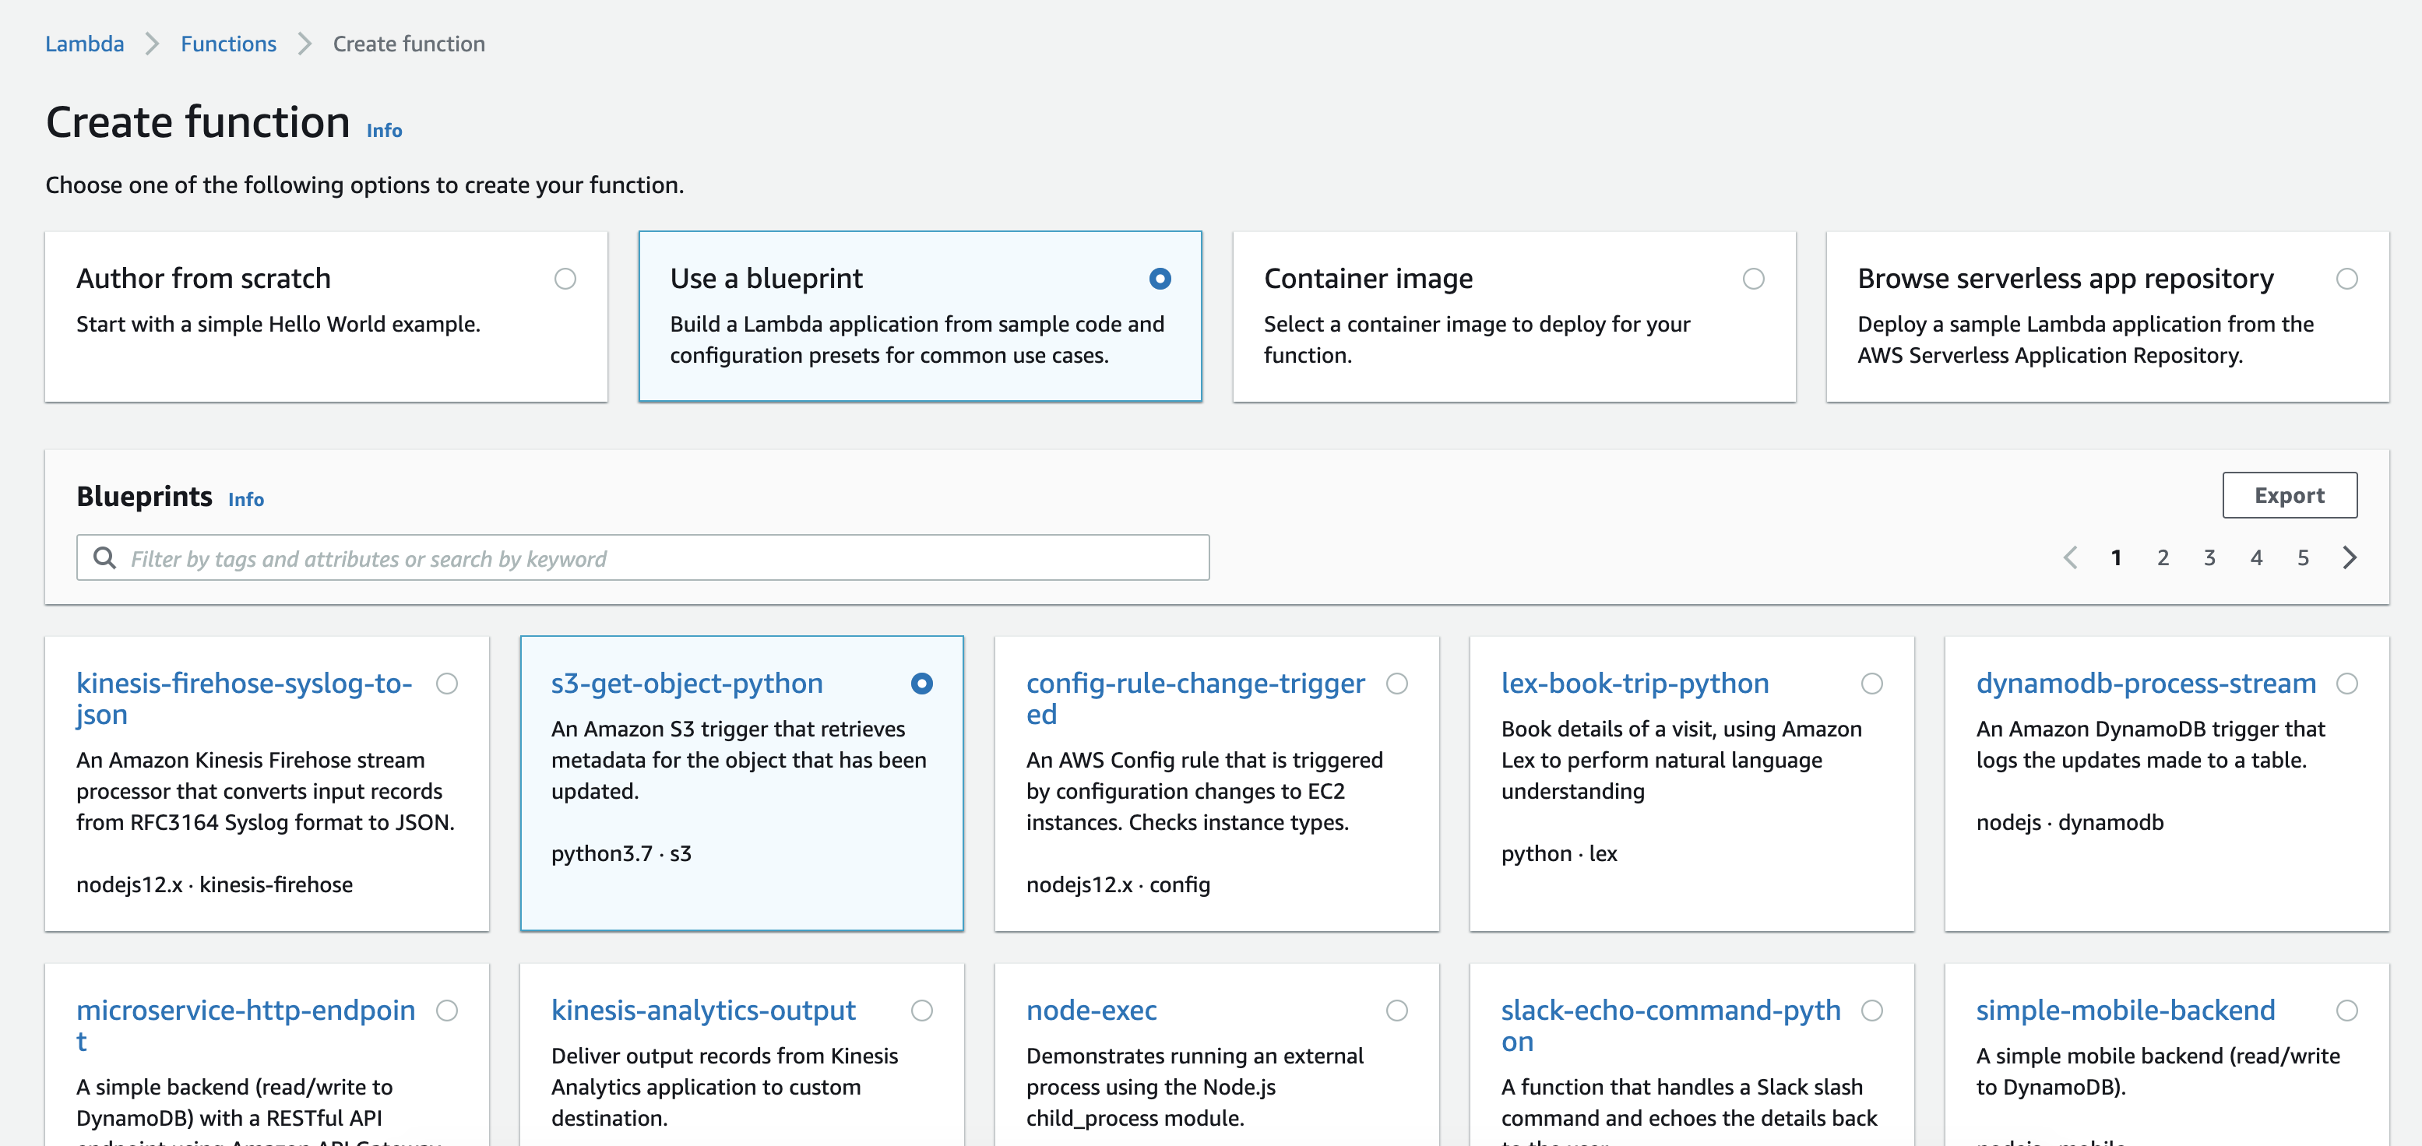
Task: Open Info link beside Blueprints heading
Action: pos(245,500)
